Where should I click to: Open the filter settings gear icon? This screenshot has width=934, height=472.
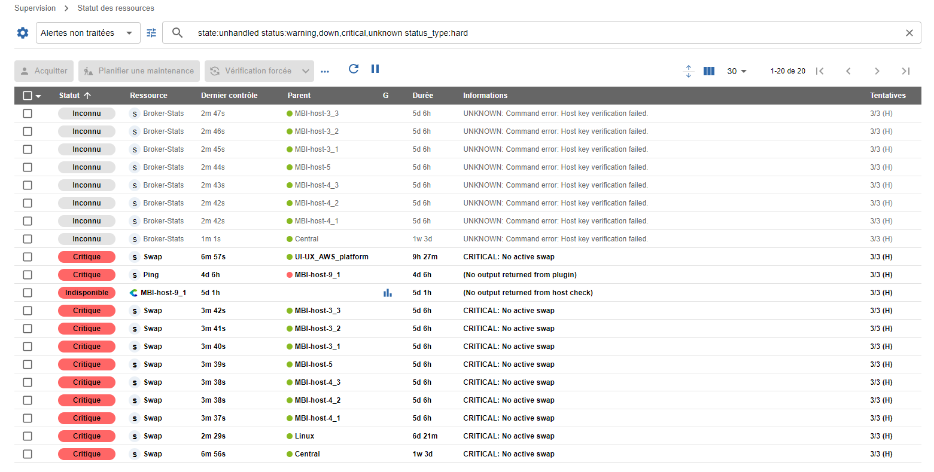[23, 33]
